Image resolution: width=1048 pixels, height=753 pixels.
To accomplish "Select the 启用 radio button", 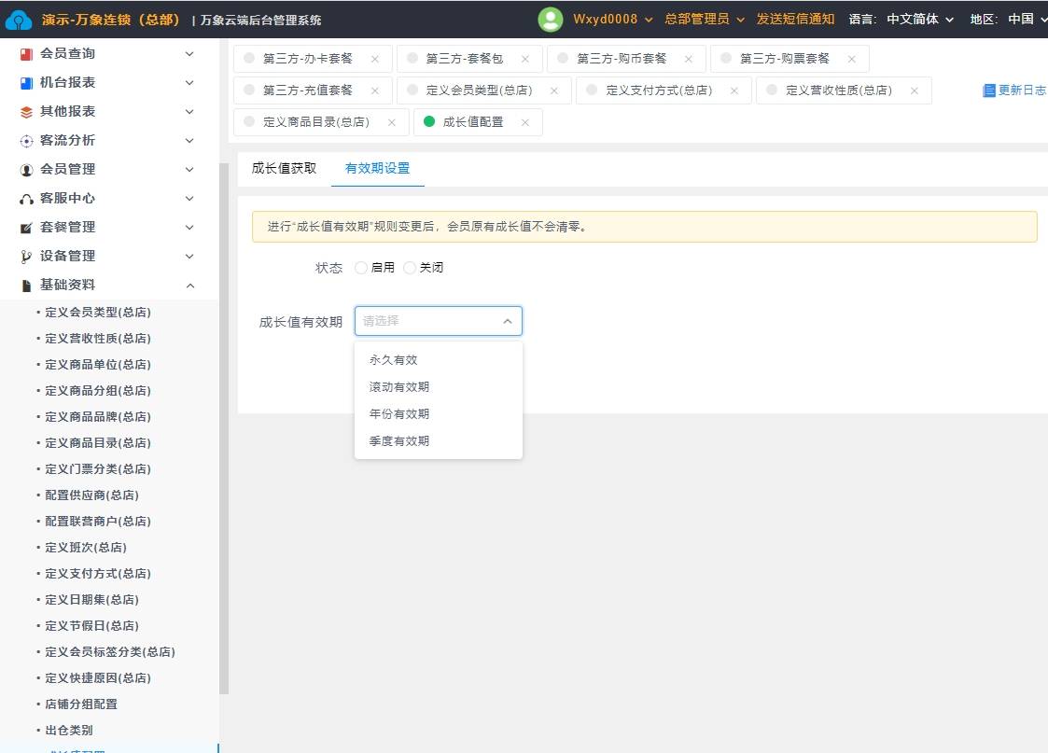I will [x=361, y=268].
